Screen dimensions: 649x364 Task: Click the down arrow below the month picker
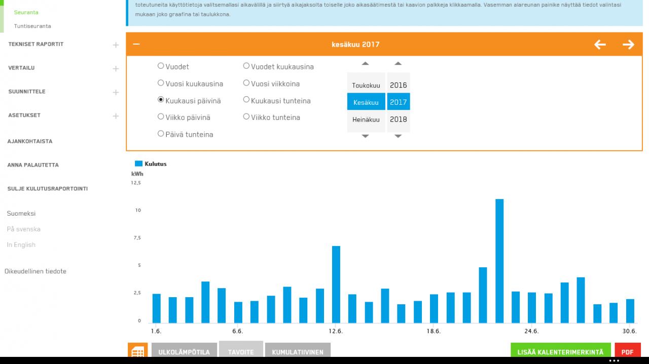pos(365,136)
